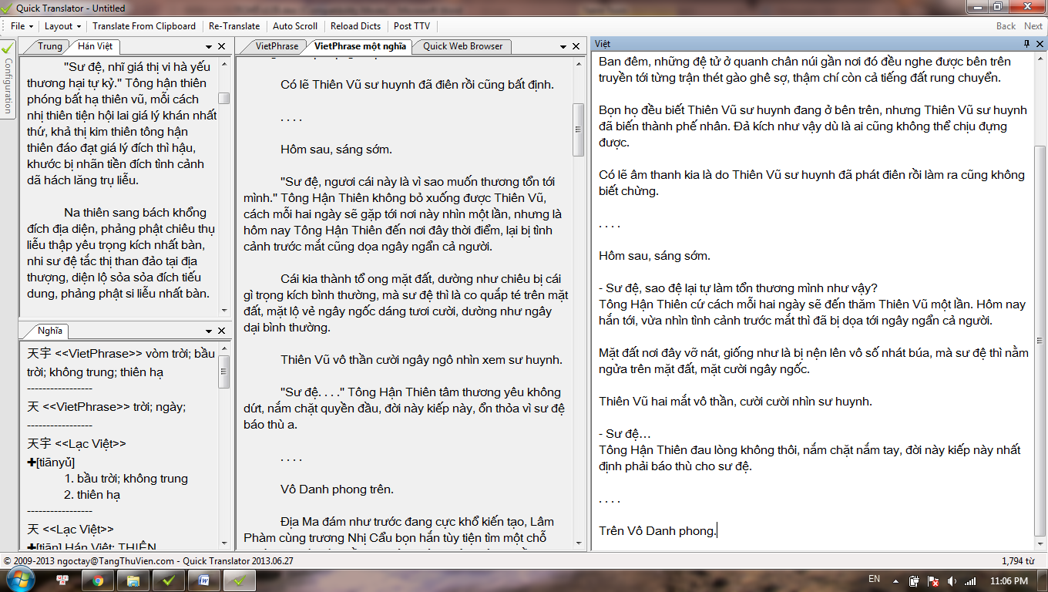Open Microsoft Word from the taskbar
The height and width of the screenshot is (592, 1048).
(204, 580)
